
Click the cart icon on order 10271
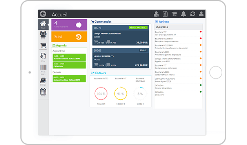(x=96, y=42)
